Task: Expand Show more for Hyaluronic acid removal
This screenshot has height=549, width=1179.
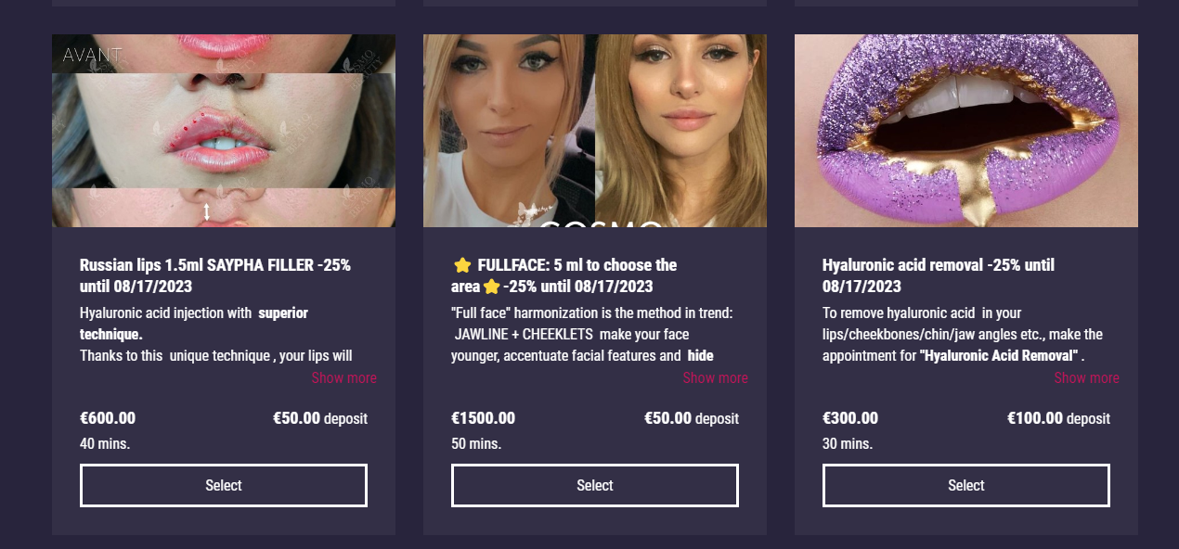Action: (1086, 377)
